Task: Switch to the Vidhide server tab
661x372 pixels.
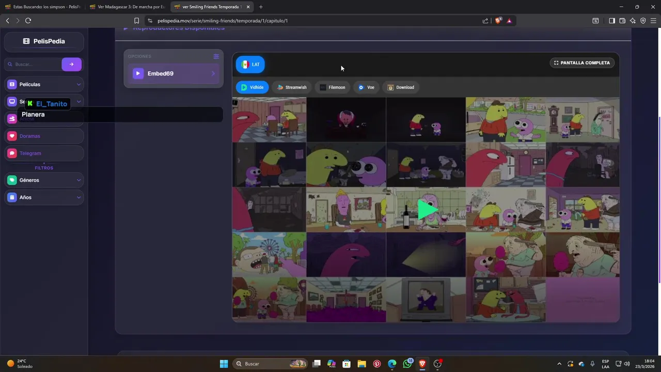Action: 253,87
